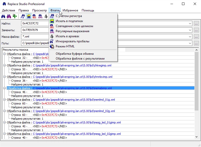Click the blue binoculars Search toolbar icon
Image resolution: width=201 pixels, height=147 pixels.
click(3, 16)
